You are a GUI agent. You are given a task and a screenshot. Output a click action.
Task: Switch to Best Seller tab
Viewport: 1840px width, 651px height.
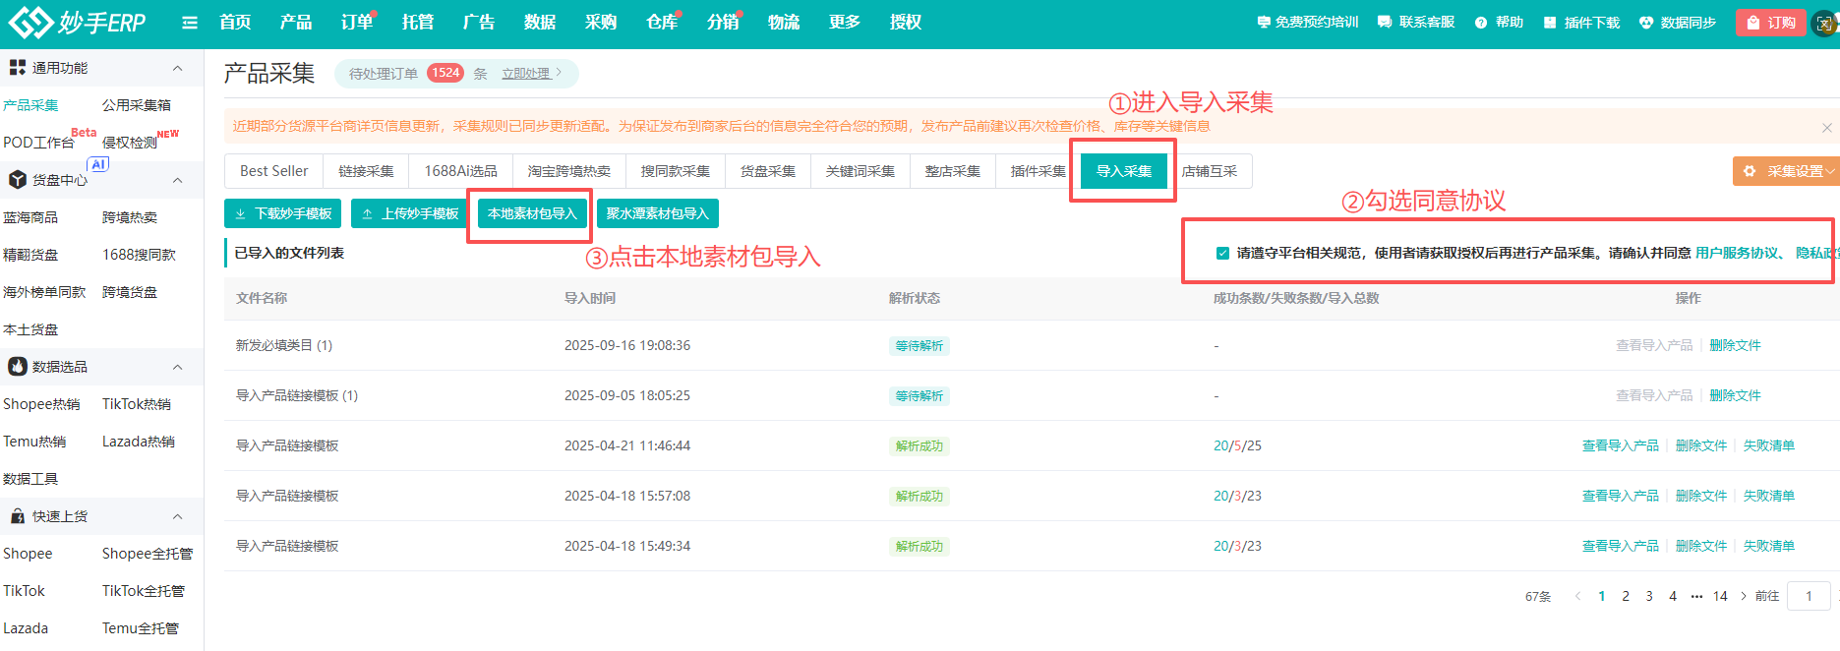tap(273, 171)
